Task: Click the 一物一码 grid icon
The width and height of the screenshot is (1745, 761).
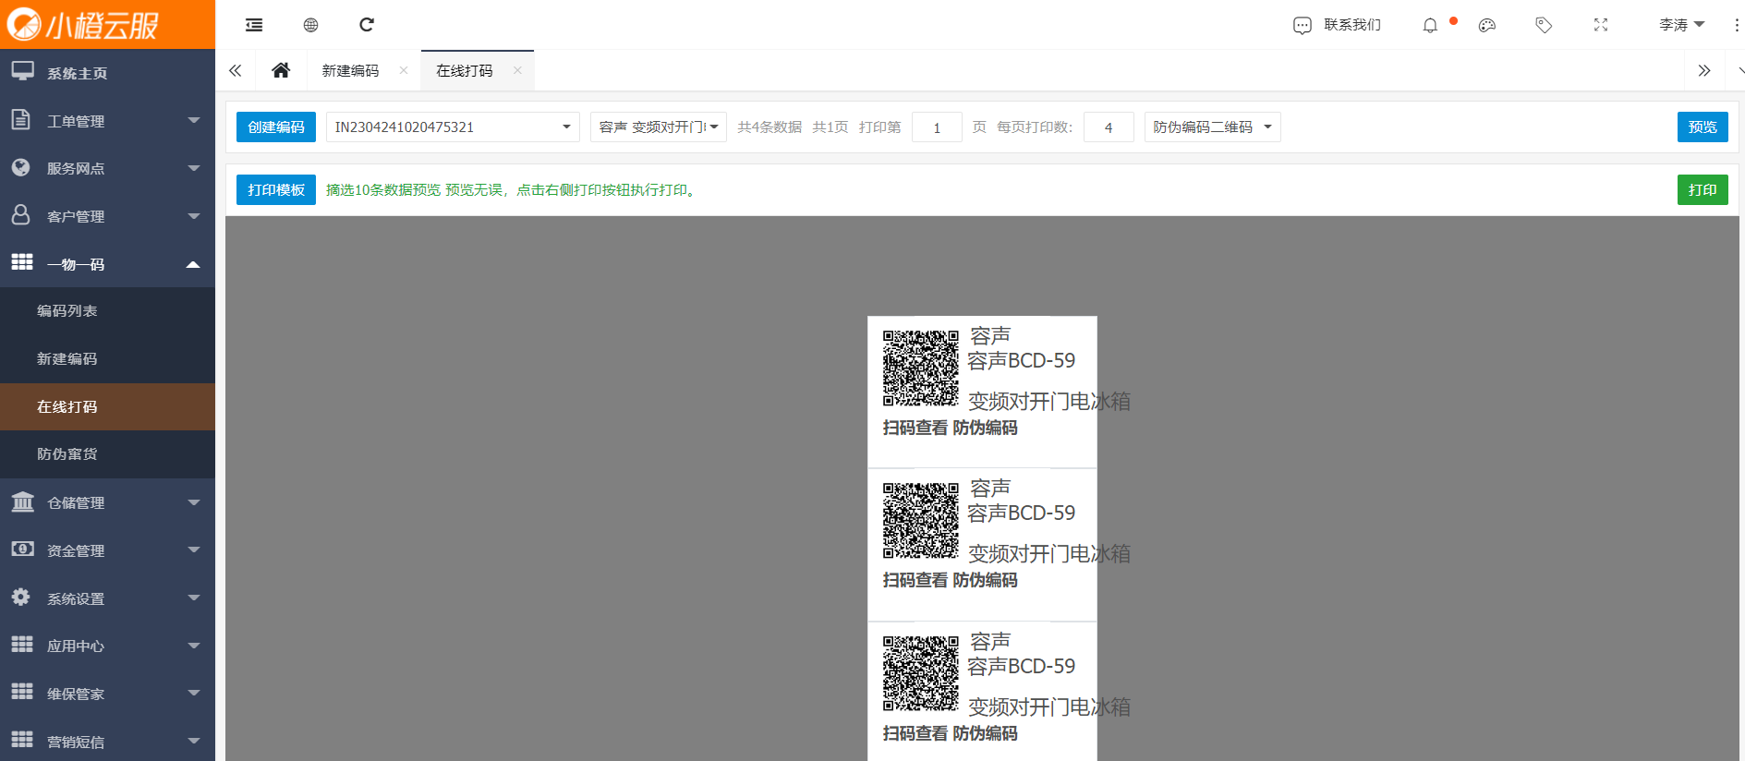Action: tap(22, 262)
